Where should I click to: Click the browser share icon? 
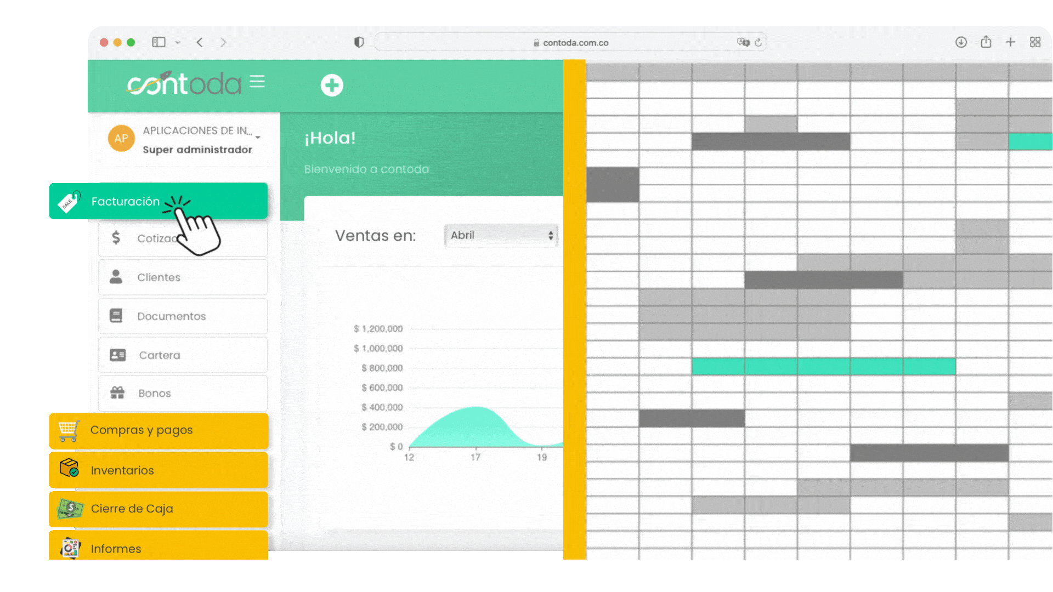pos(986,42)
